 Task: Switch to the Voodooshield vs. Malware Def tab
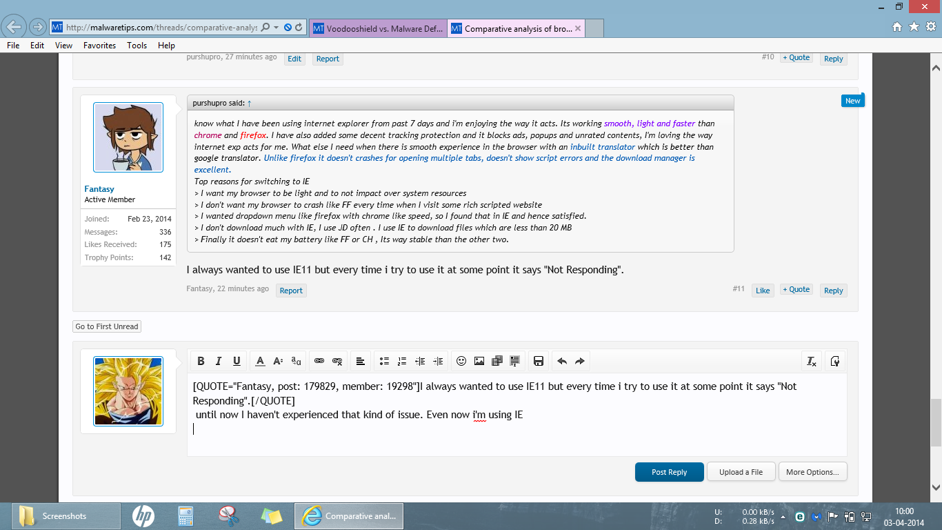[377, 28]
